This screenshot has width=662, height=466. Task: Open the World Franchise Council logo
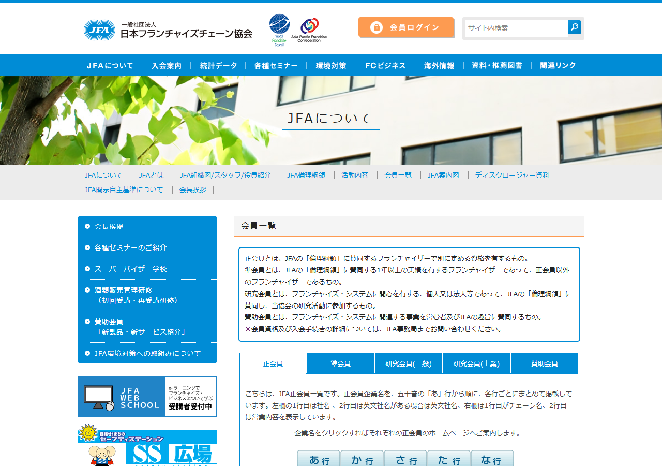pos(279,30)
